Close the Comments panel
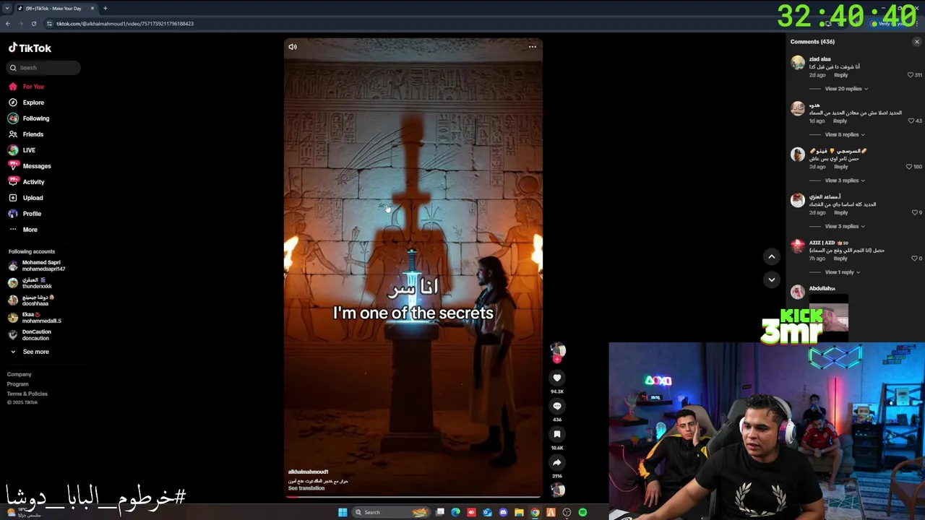The height and width of the screenshot is (520, 925). coord(917,42)
